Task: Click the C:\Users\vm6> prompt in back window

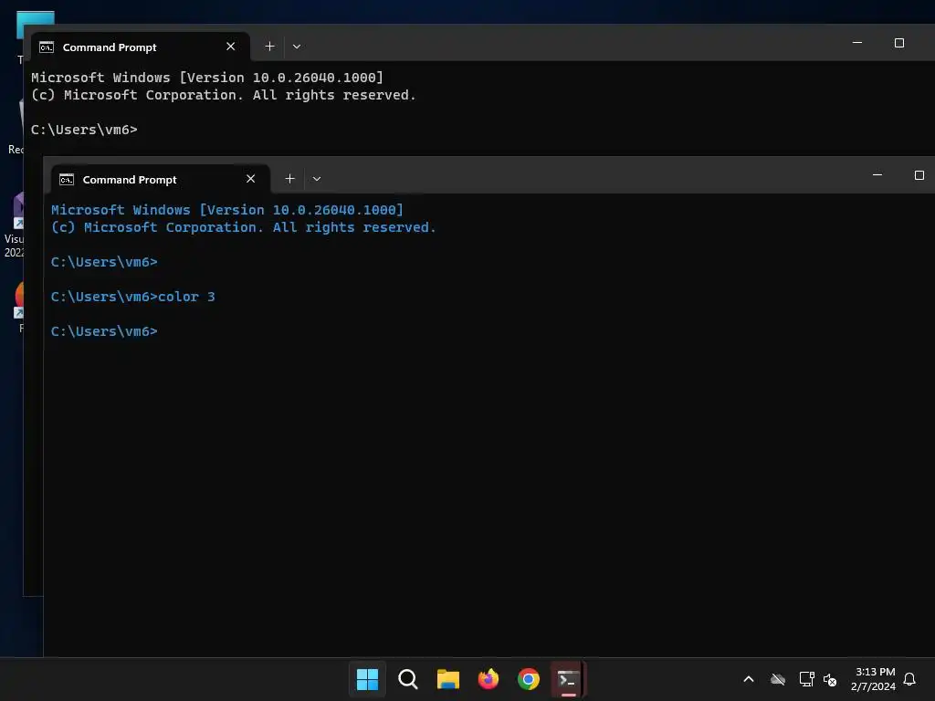Action: (x=84, y=130)
